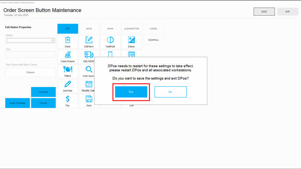
Task: Decline with the No button
Action: click(171, 92)
